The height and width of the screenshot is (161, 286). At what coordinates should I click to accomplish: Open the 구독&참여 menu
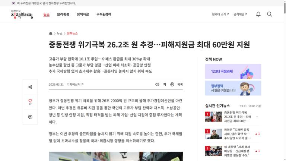click(104, 15)
